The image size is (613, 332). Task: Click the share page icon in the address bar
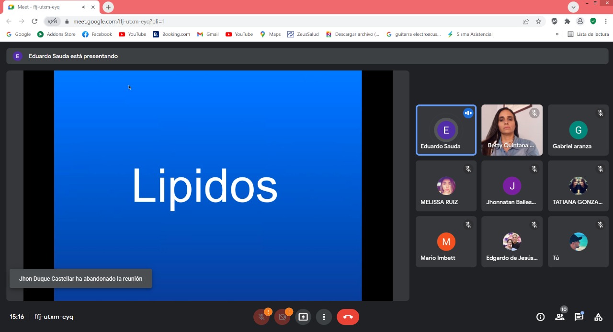526,21
